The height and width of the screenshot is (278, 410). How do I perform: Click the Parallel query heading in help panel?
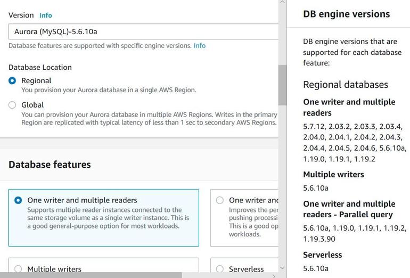349,209
